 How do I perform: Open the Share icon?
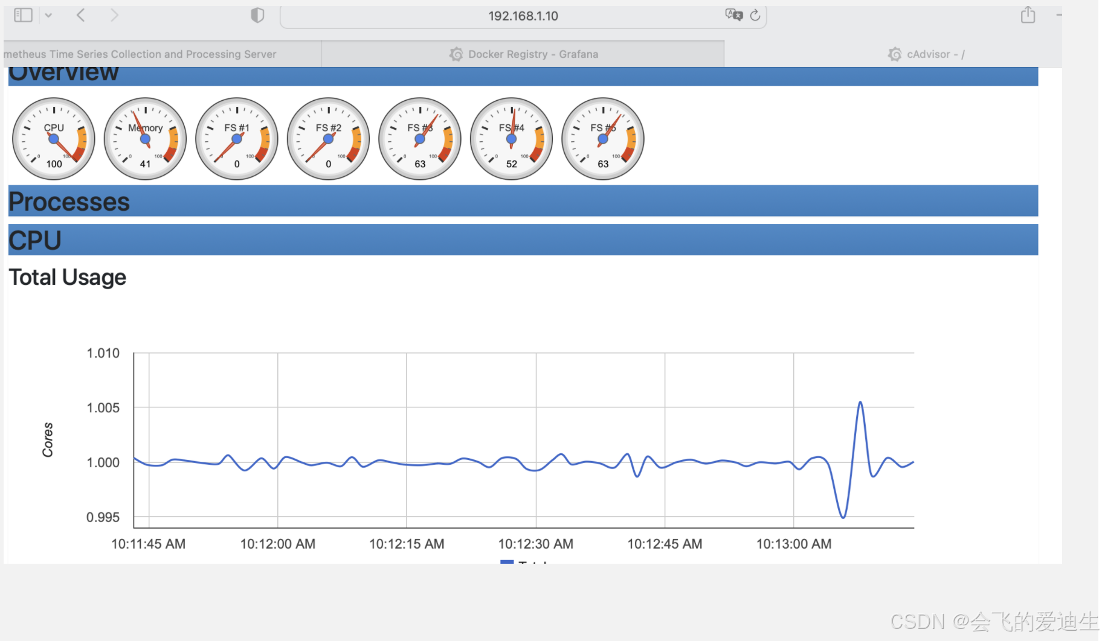[1028, 14]
